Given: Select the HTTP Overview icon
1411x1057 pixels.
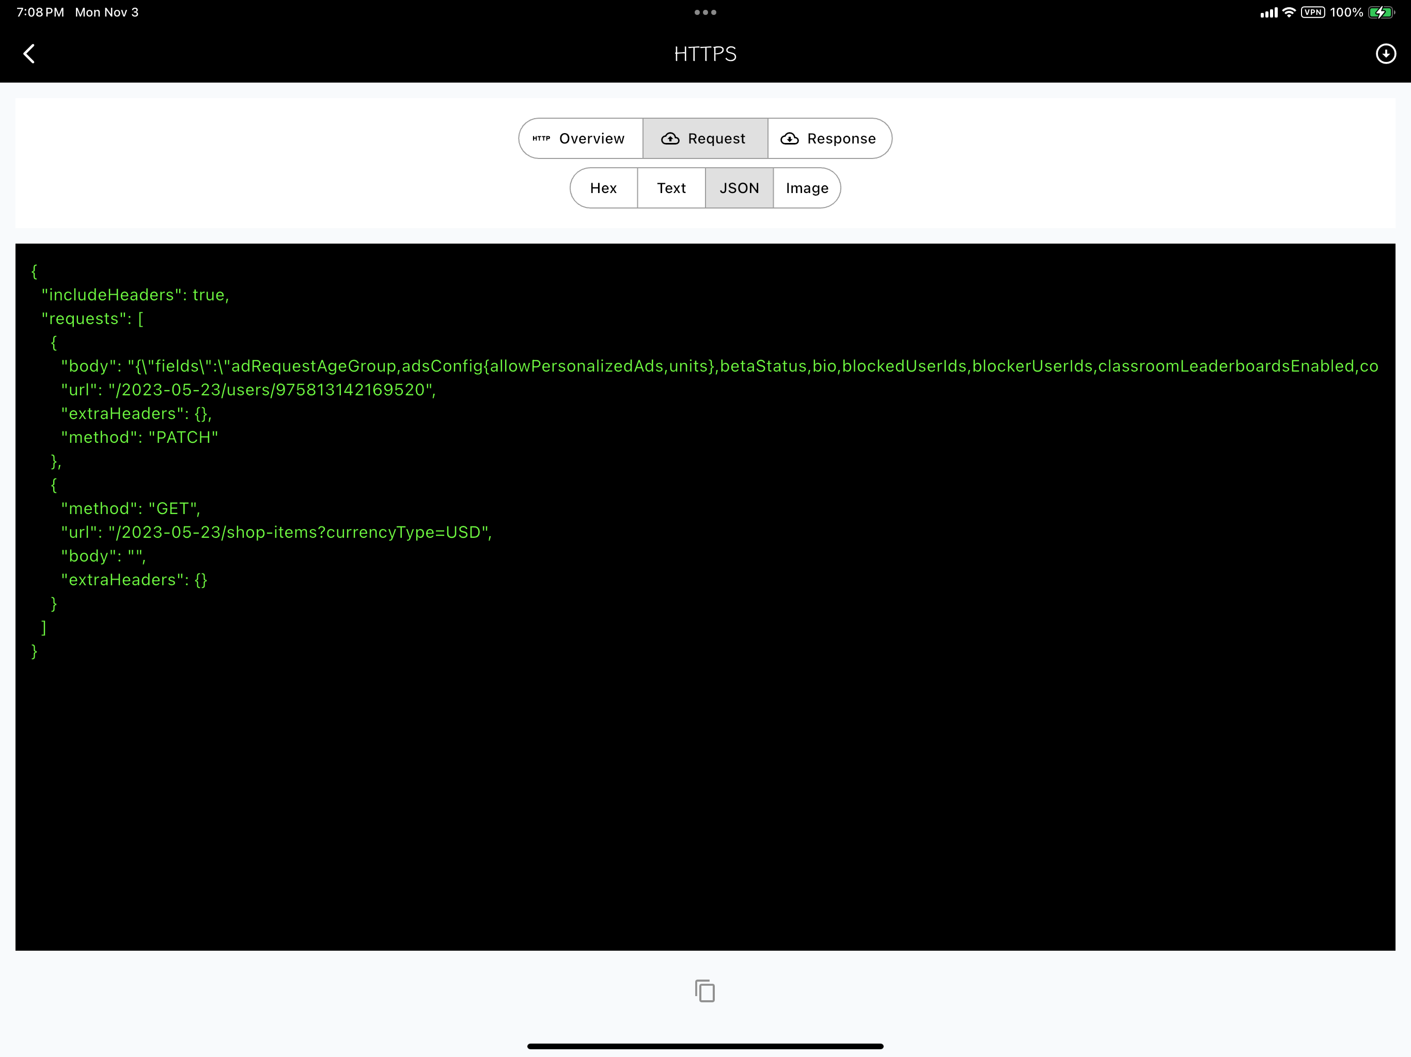Looking at the screenshot, I should tap(541, 138).
